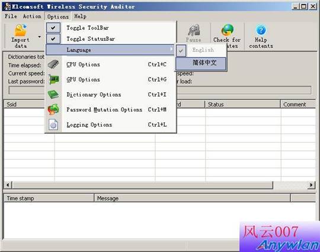Click the Ctrl+L shortcut text

[x=157, y=125]
